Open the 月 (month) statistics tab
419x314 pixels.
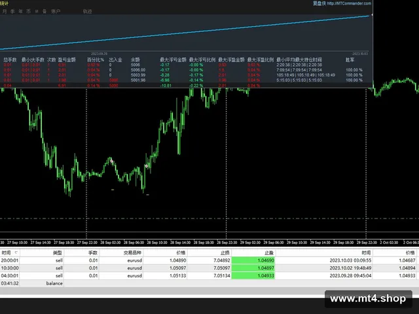point(5,12)
